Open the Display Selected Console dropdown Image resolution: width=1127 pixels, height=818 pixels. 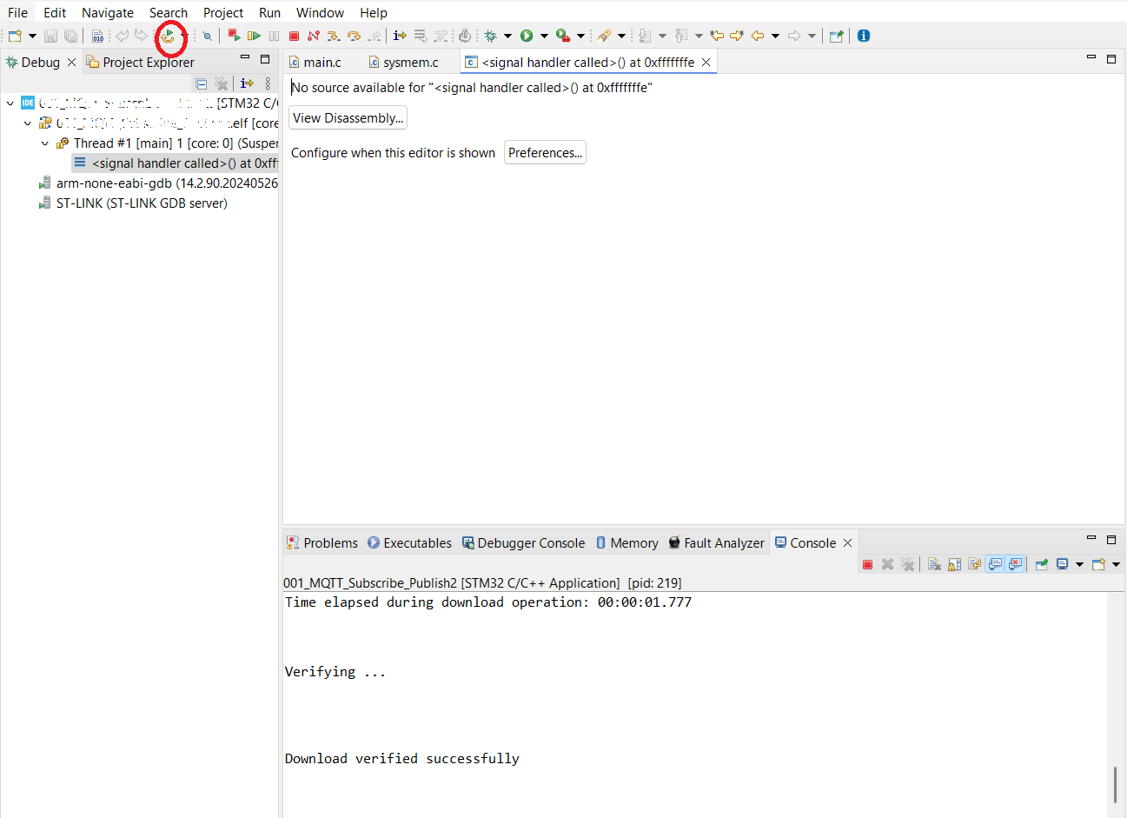click(1078, 563)
